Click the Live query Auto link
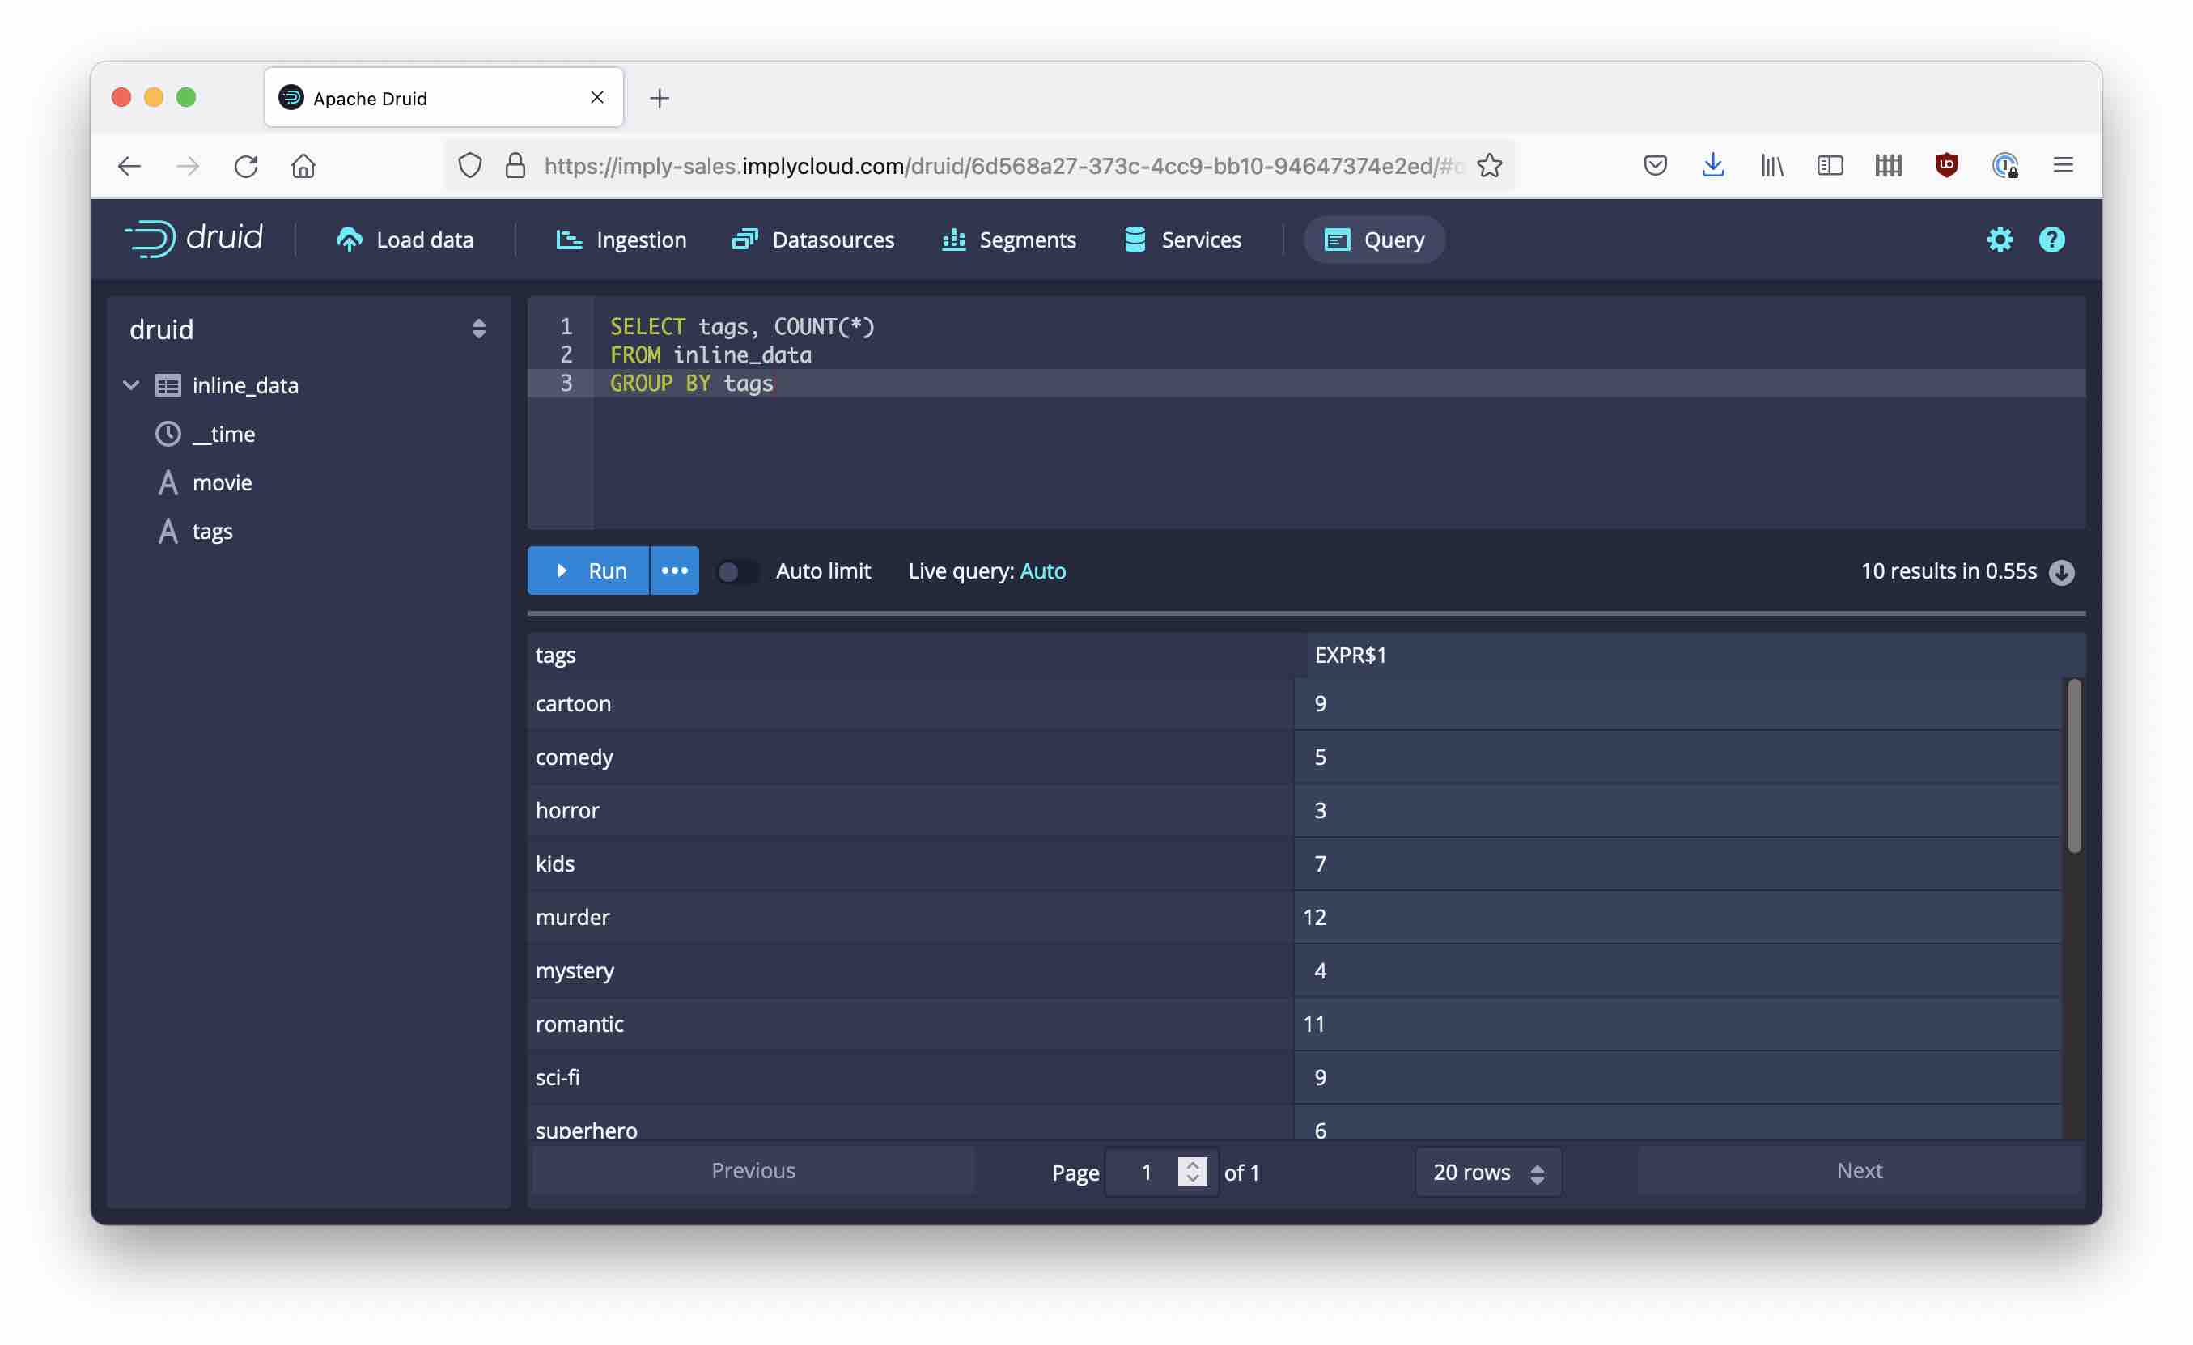Screen dimensions: 2193x1345 pyautogui.click(x=1042, y=571)
